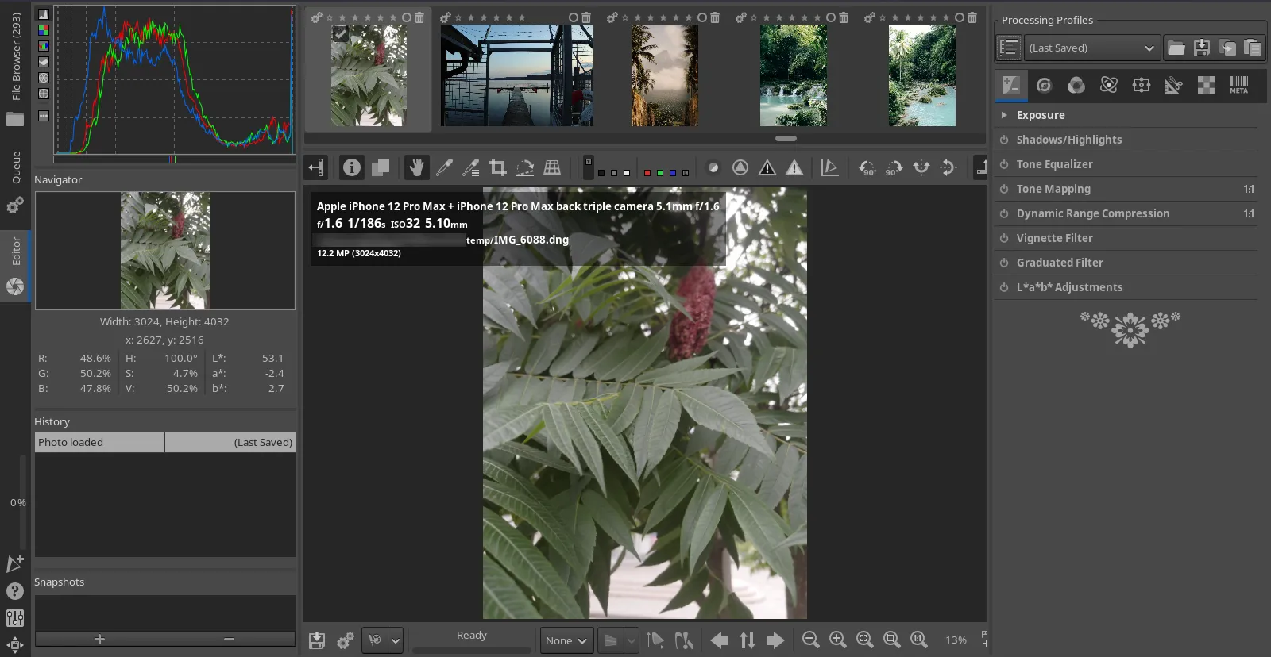
Task: Go to previous image arrow
Action: (x=720, y=640)
